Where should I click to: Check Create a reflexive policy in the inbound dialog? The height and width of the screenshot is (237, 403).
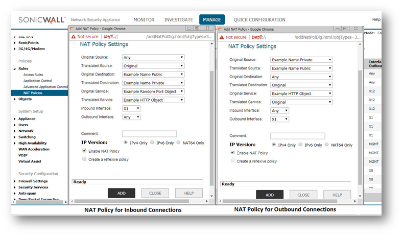click(84, 159)
